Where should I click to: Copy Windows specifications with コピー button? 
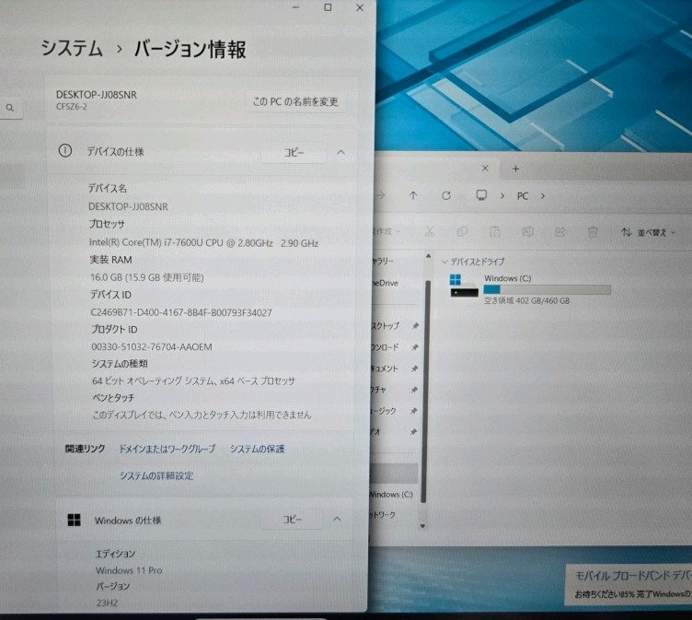point(292,520)
